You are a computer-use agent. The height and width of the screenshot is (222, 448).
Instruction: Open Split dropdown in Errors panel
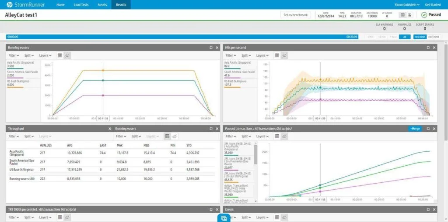click(x=246, y=218)
